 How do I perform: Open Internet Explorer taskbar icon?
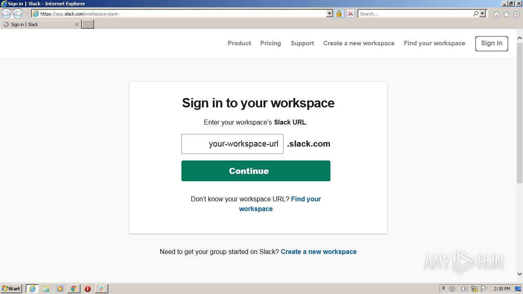coord(32,289)
